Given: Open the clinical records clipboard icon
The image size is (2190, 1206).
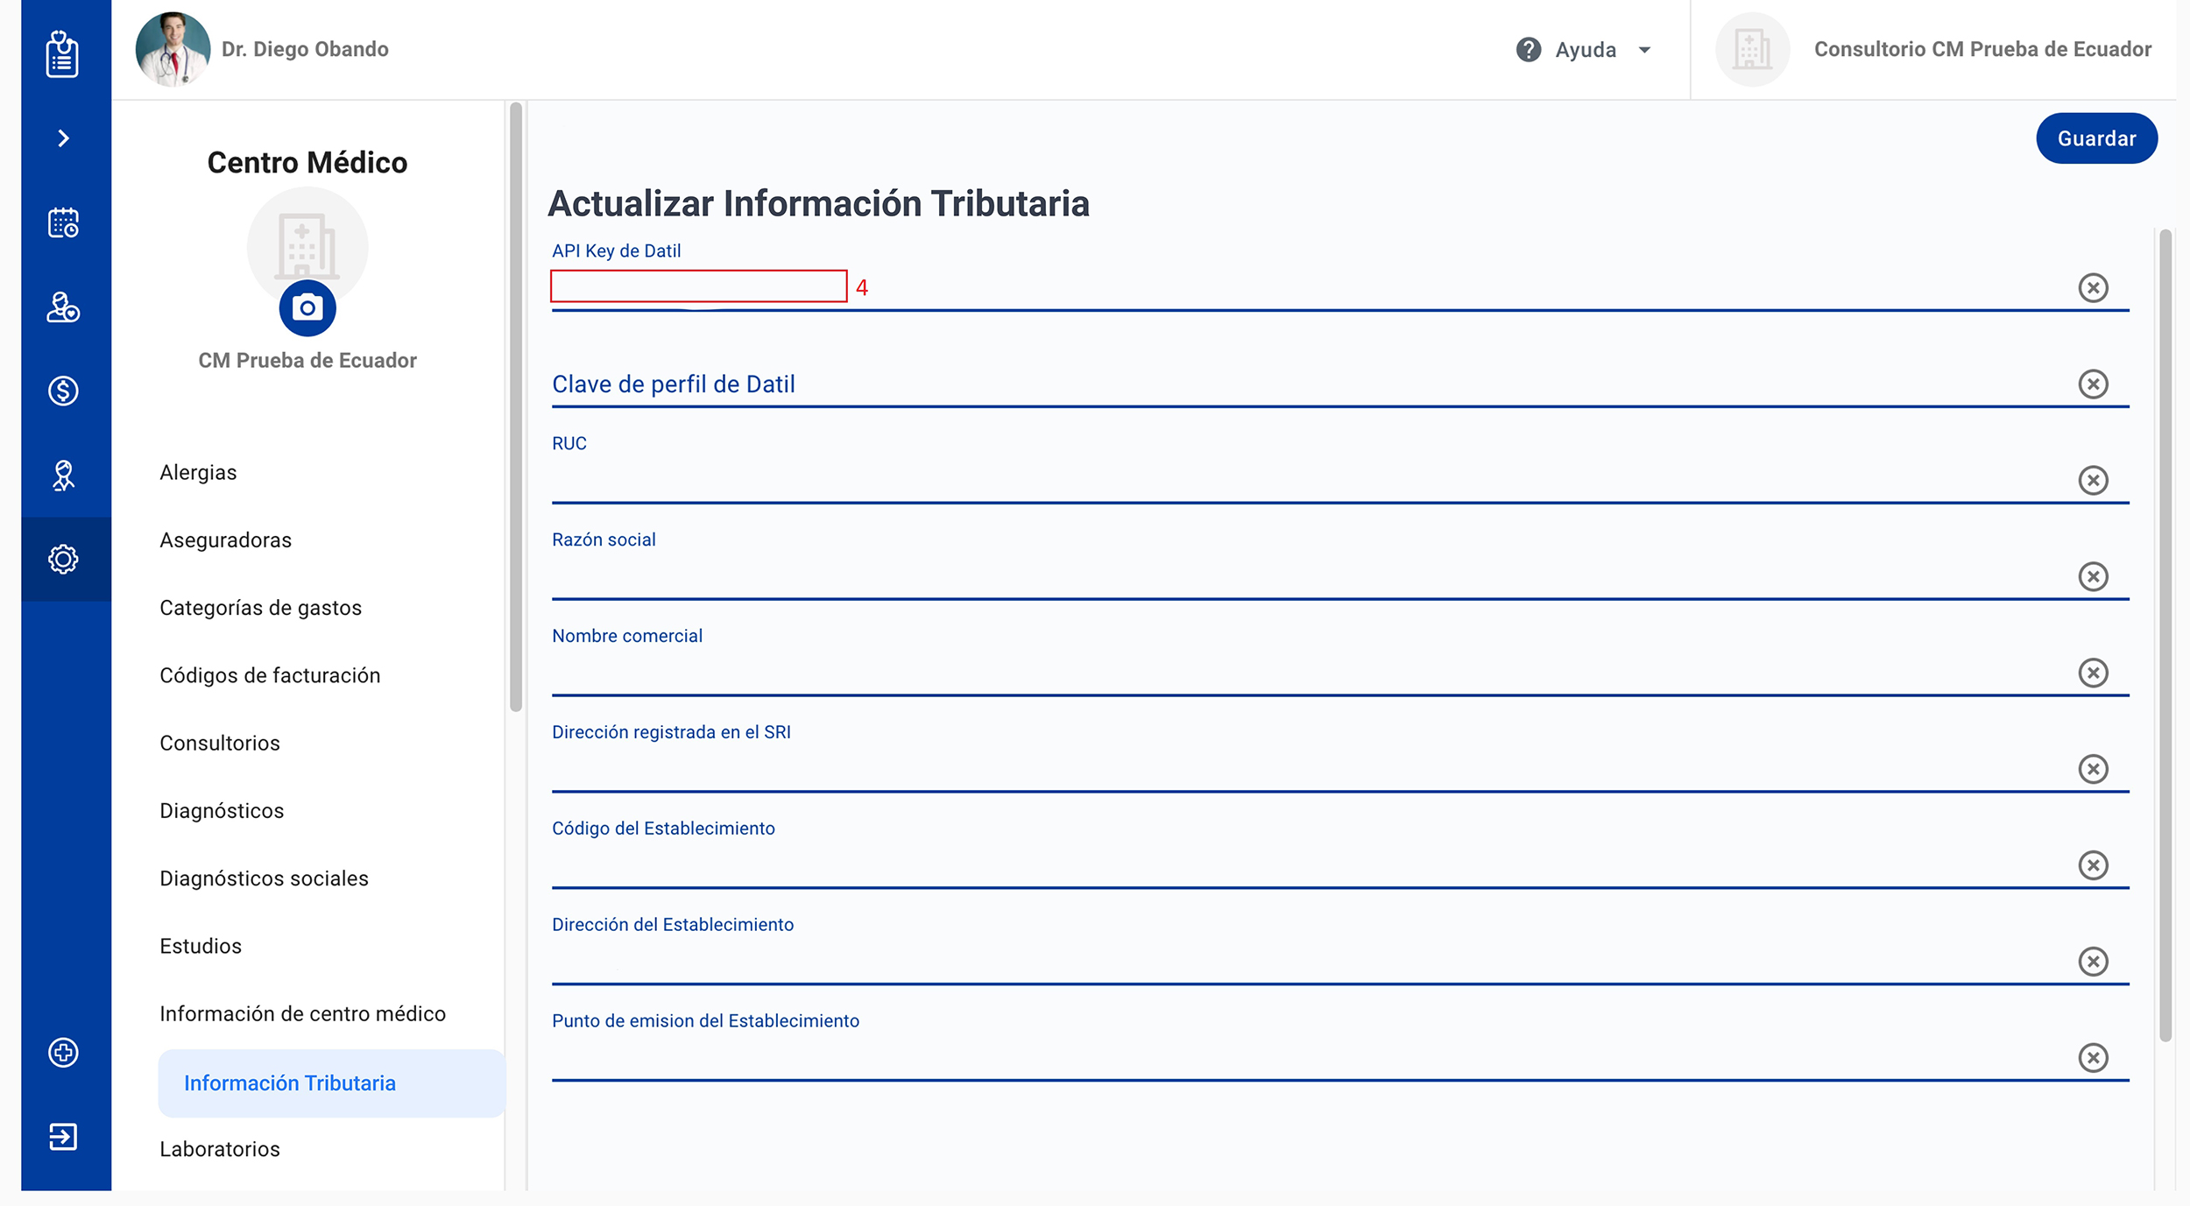Looking at the screenshot, I should pyautogui.click(x=62, y=54).
